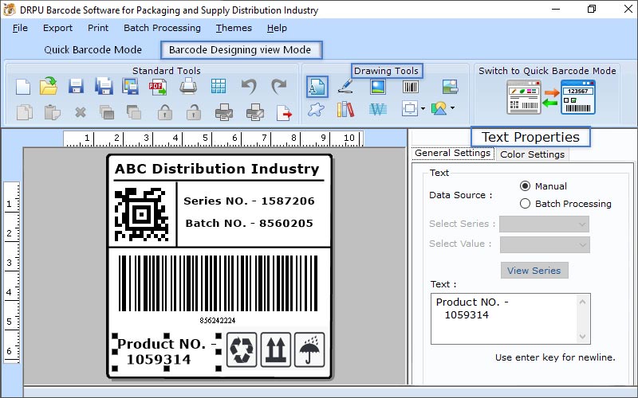
Task: Select the ABC Distribution Industry heading
Action: (x=217, y=169)
